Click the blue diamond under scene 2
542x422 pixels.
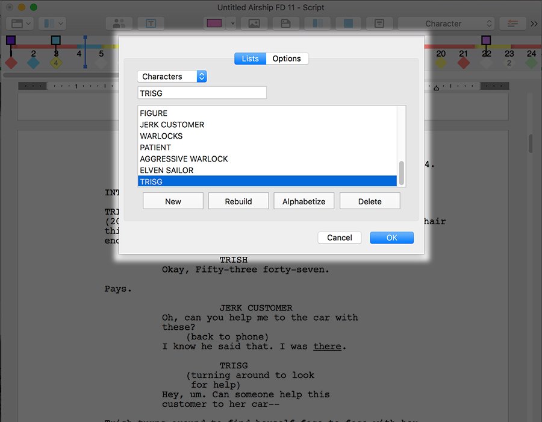tap(33, 63)
